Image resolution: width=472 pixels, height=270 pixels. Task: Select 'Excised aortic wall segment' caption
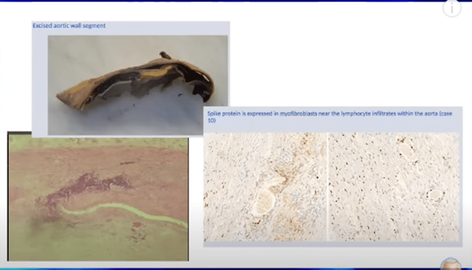coord(69,26)
